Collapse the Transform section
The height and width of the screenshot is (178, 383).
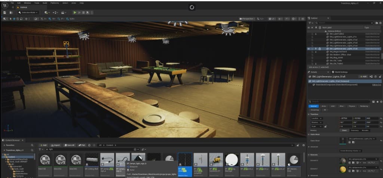click(309, 114)
